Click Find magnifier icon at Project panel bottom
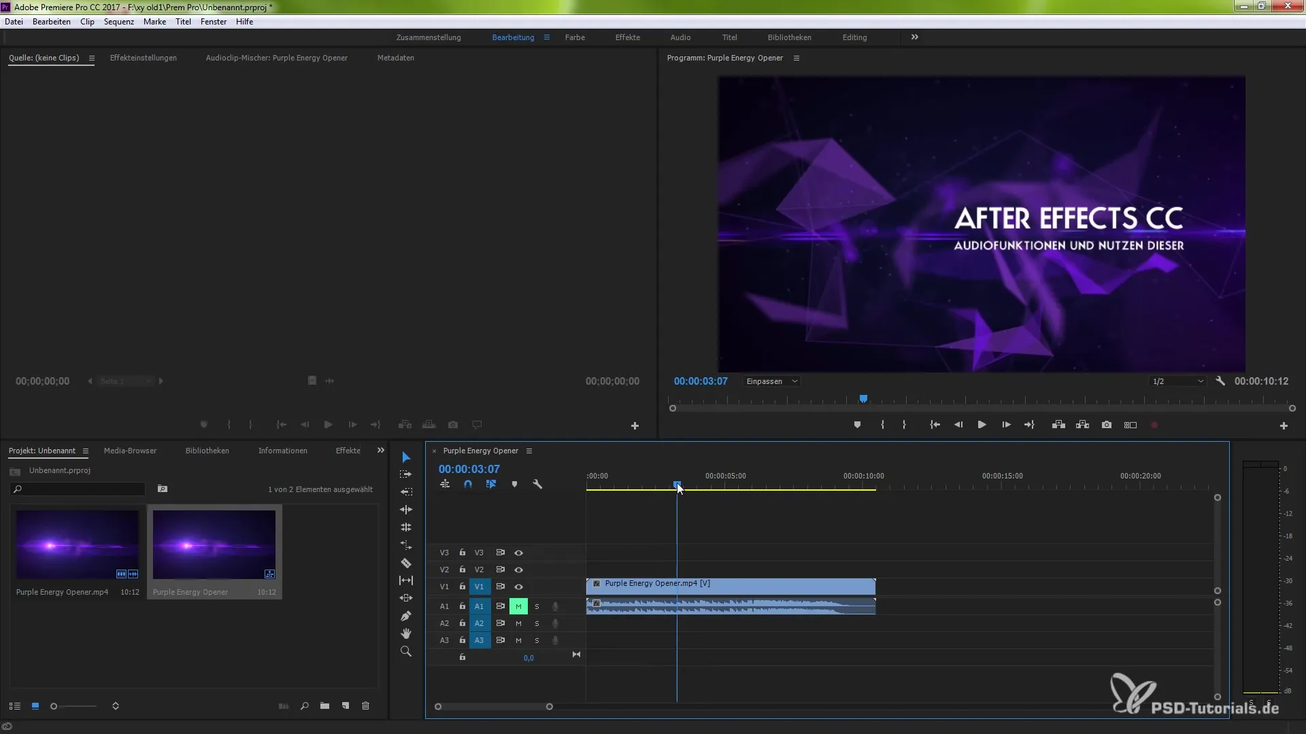Screen dimensions: 1306x734 click(305, 706)
